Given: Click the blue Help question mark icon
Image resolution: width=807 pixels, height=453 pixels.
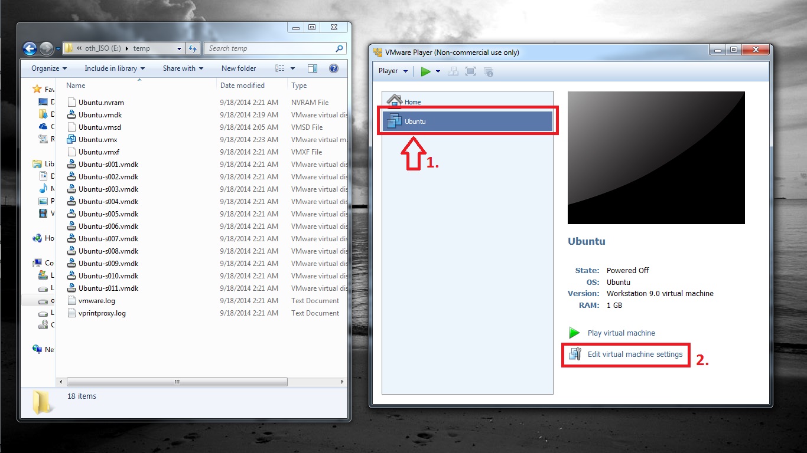Looking at the screenshot, I should [x=333, y=68].
